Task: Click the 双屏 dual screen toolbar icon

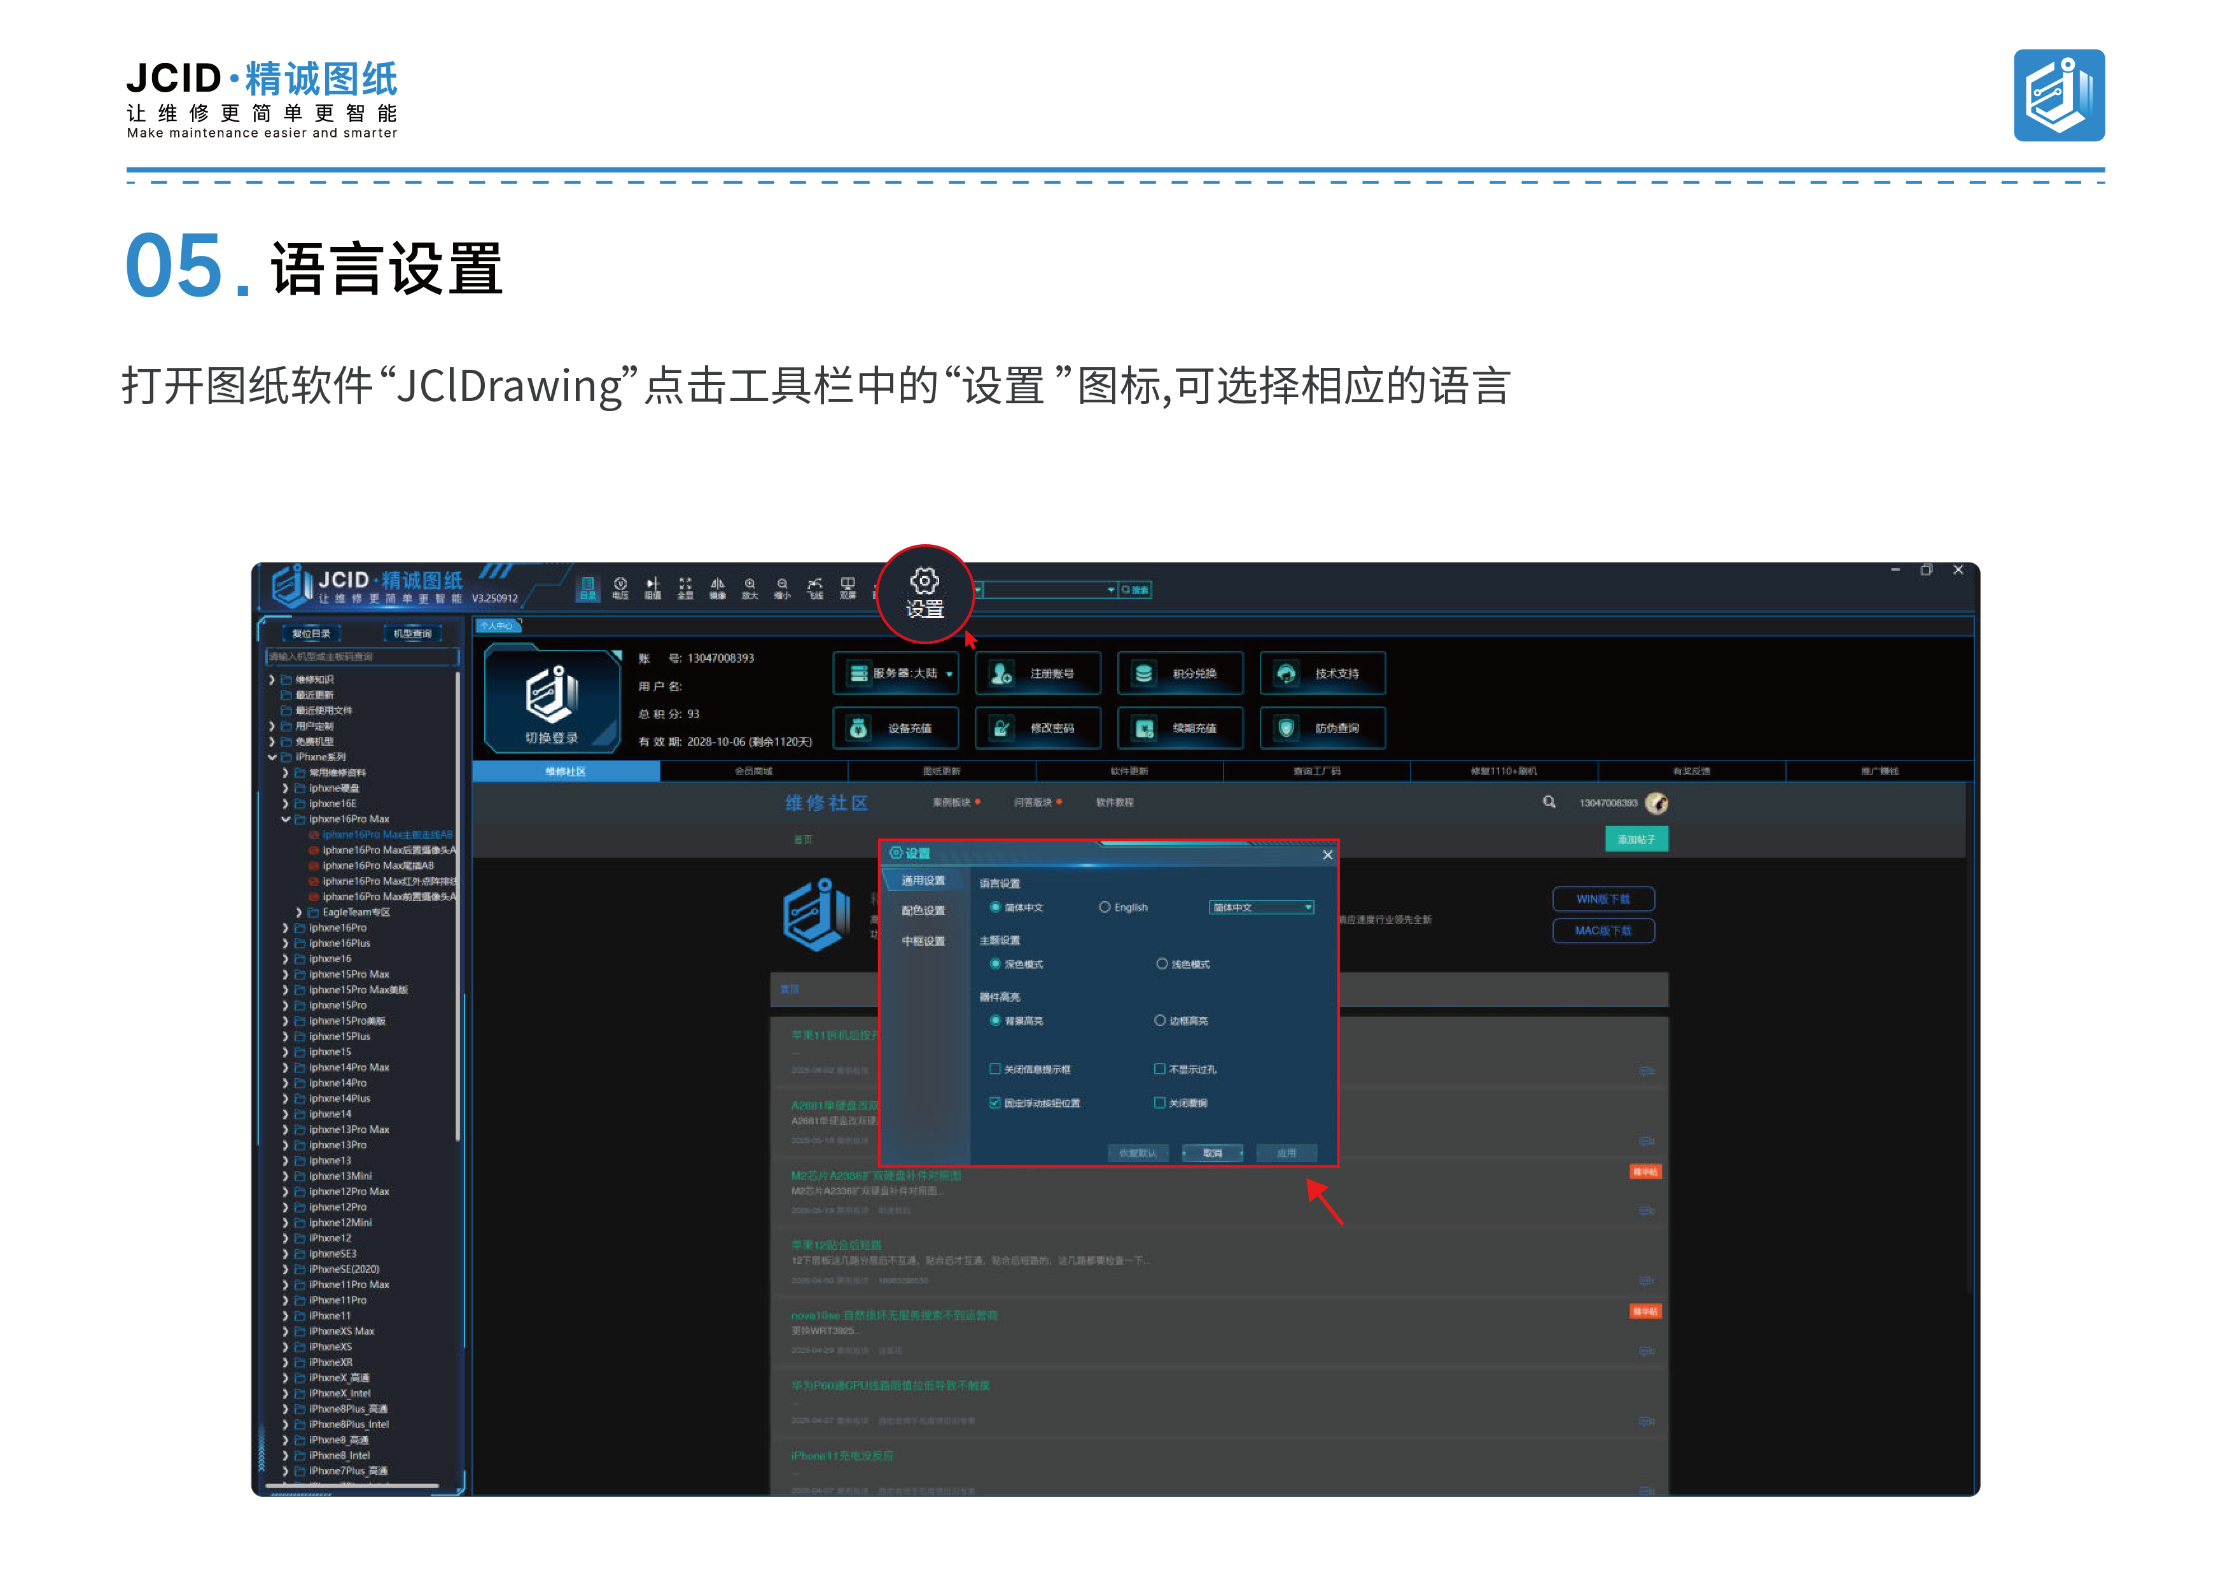Action: [847, 588]
